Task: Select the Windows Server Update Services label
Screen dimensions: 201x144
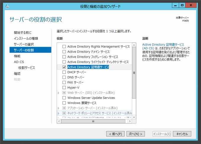Action: click(91, 98)
